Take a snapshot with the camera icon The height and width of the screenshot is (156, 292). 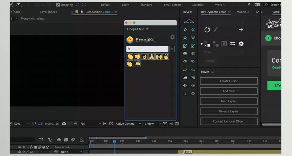pyautogui.click(x=64, y=124)
